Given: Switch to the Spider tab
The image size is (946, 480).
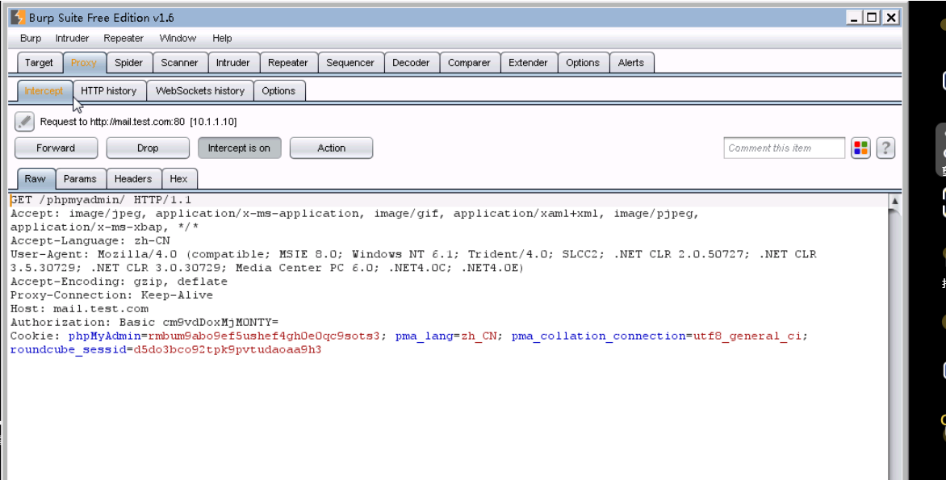Looking at the screenshot, I should tap(129, 63).
